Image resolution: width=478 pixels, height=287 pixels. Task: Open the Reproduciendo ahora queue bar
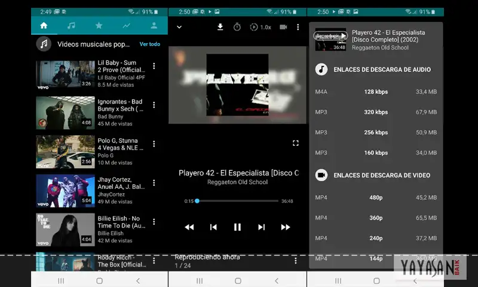point(237,261)
